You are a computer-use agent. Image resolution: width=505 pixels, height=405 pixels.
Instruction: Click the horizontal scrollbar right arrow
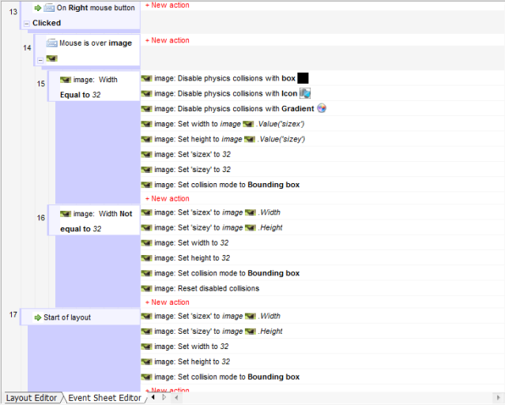(498, 398)
